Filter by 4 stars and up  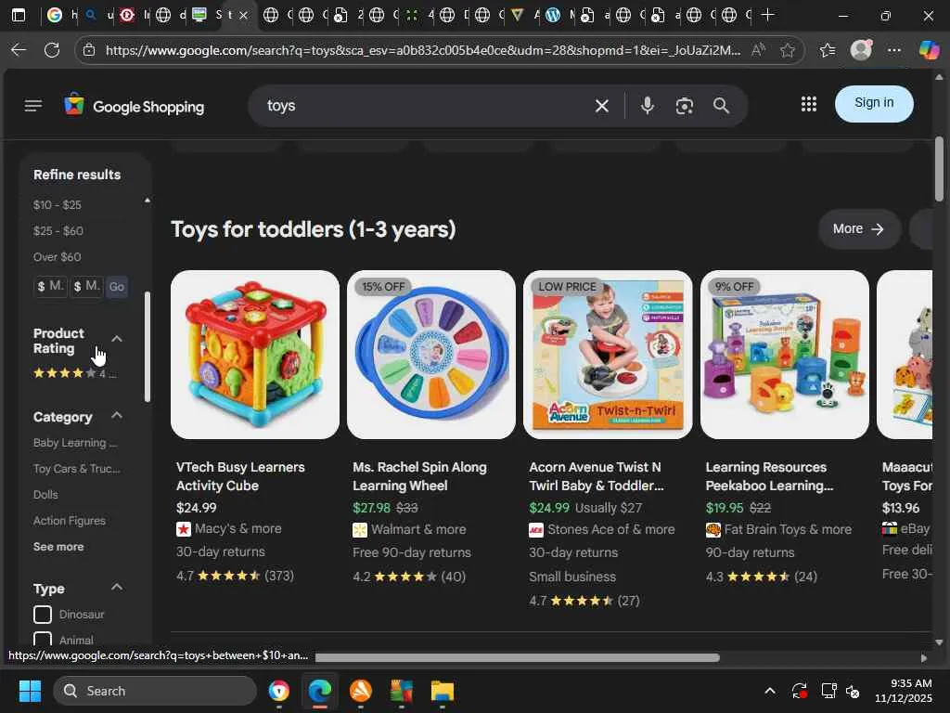74,373
